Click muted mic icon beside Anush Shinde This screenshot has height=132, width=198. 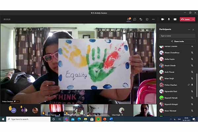(192, 65)
